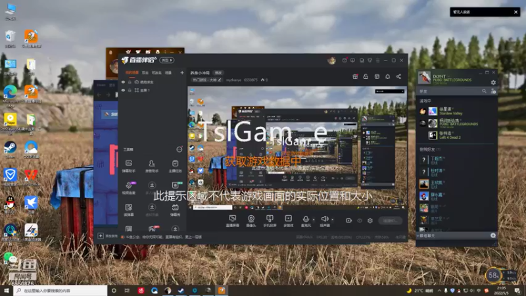Add a 多媒体 media source
526x296 pixels.
[x=288, y=221]
